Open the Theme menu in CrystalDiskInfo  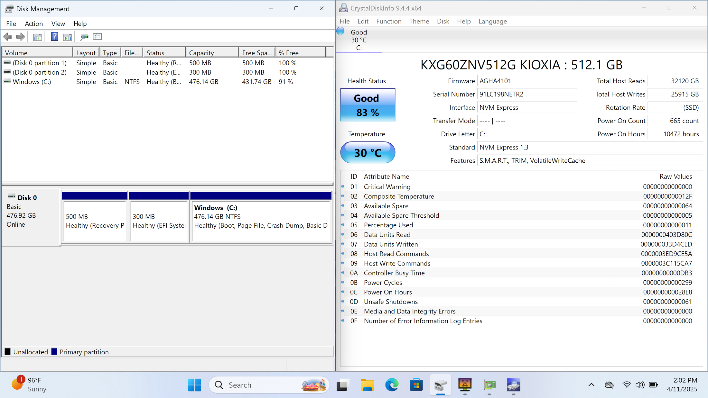click(x=419, y=21)
